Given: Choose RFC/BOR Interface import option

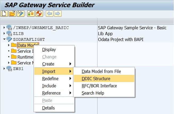Looking at the screenshot, I should click(x=99, y=86).
